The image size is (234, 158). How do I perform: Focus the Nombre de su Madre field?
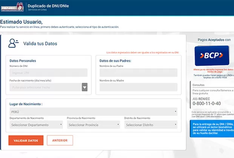click(139, 87)
